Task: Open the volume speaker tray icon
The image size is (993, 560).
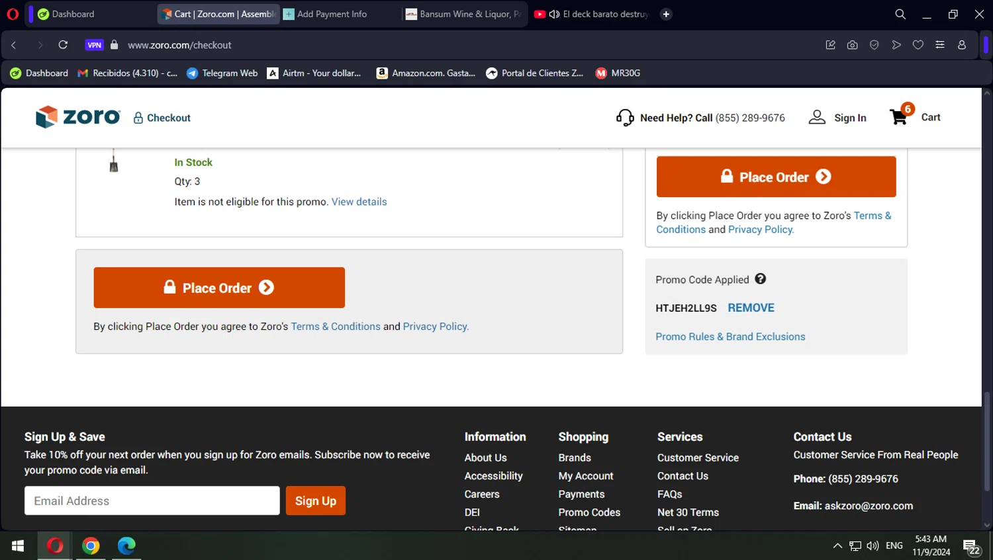Action: (873, 545)
